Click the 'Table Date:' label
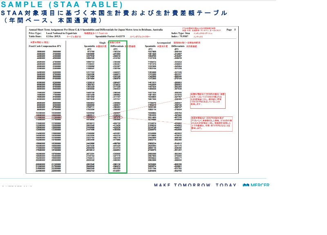 click(35, 36)
